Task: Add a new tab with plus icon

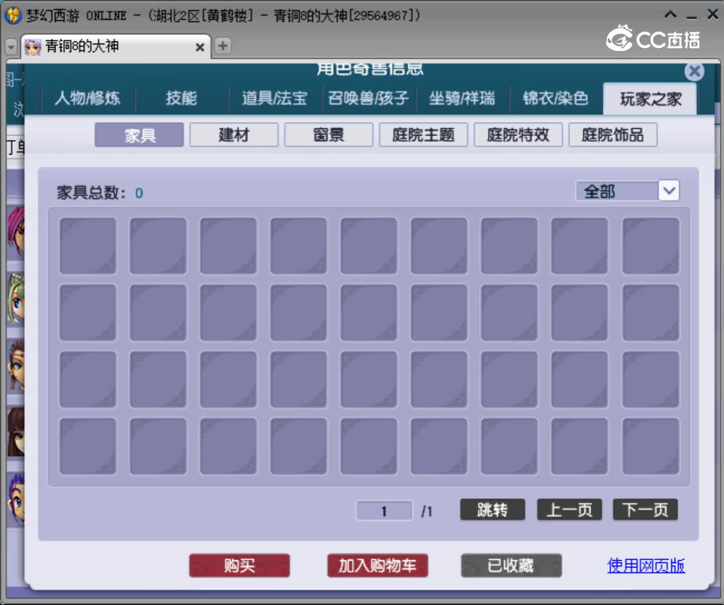Action: [x=223, y=46]
